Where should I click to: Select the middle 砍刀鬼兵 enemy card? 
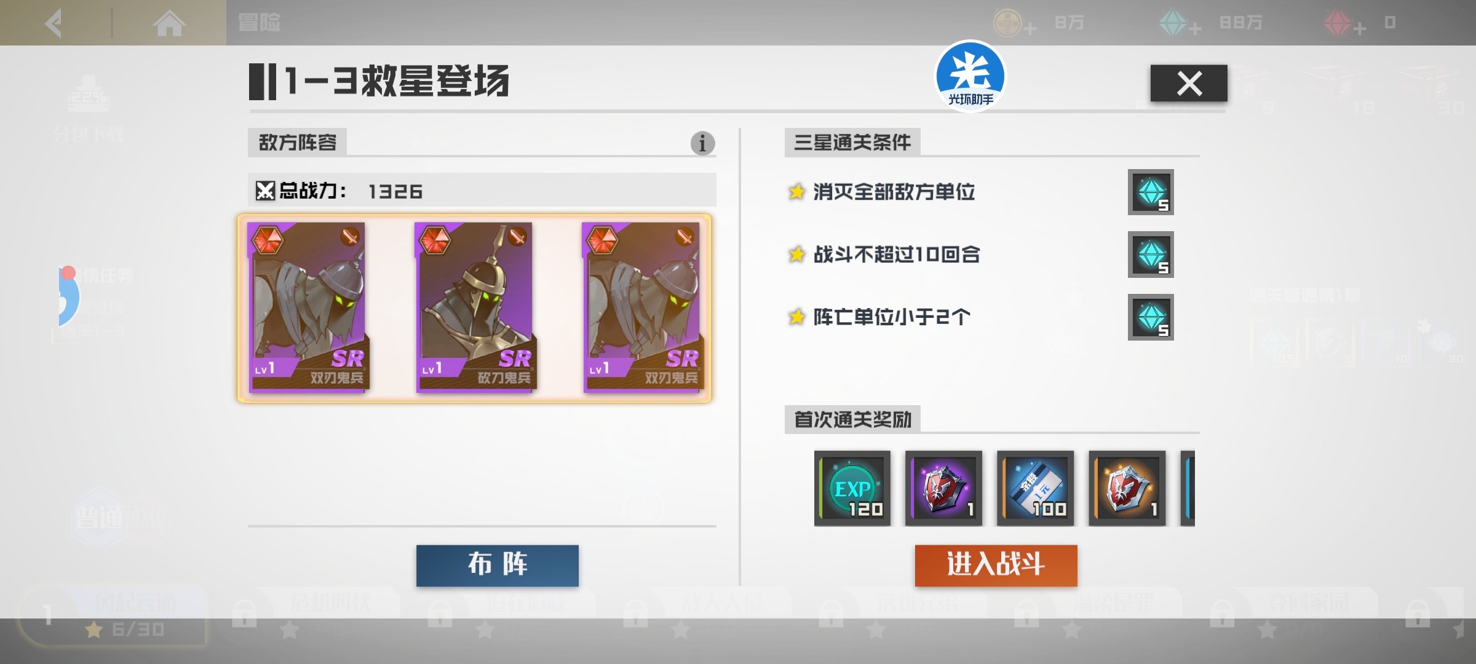pyautogui.click(x=475, y=307)
